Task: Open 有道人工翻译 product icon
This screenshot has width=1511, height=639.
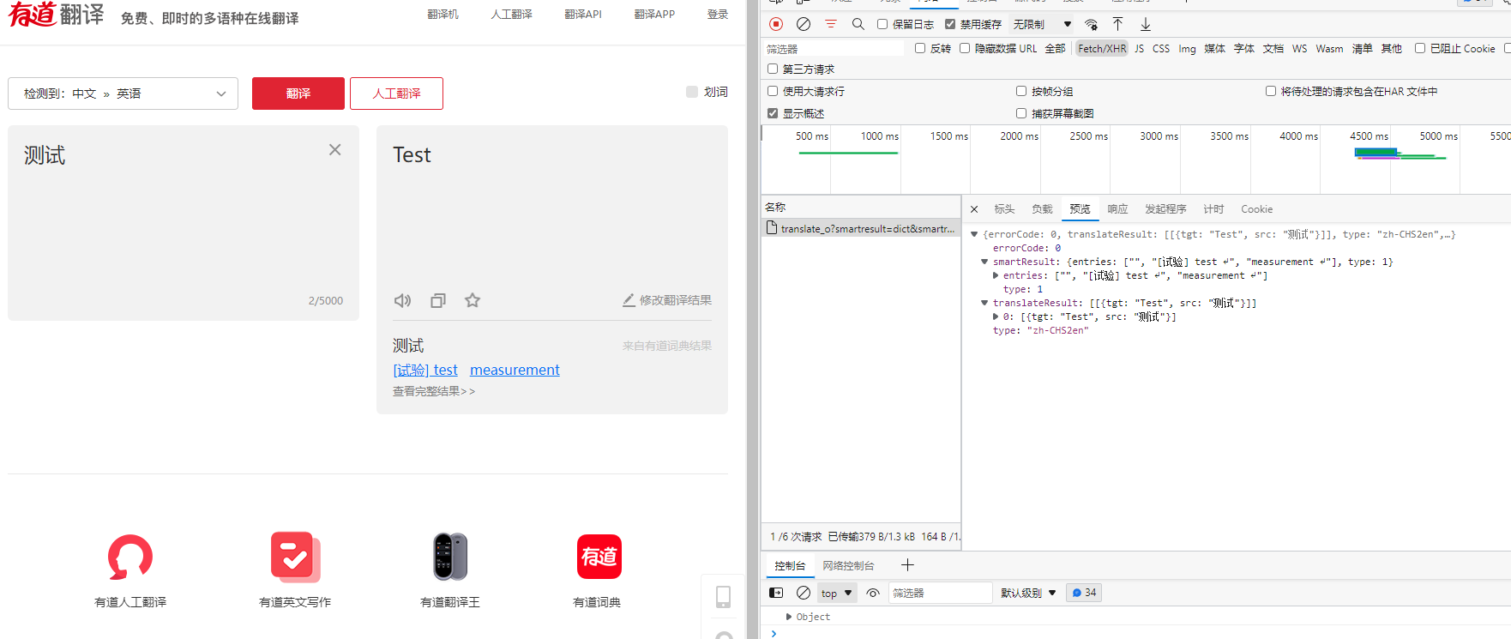Action: [x=130, y=557]
